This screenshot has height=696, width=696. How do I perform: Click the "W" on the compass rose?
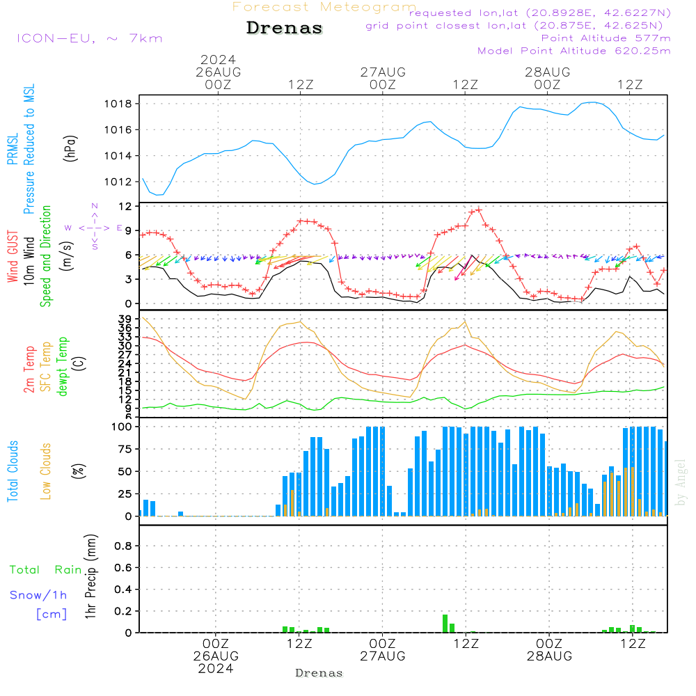point(68,228)
